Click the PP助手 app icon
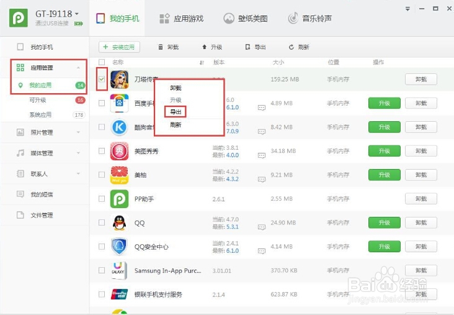The width and height of the screenshot is (454, 315). tap(119, 199)
